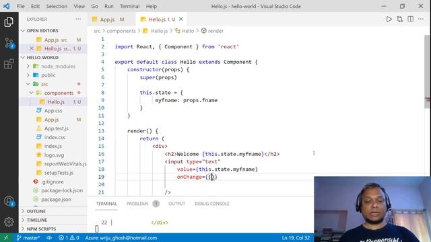
Task: Switch to the Output panel tab
Action: point(176,204)
